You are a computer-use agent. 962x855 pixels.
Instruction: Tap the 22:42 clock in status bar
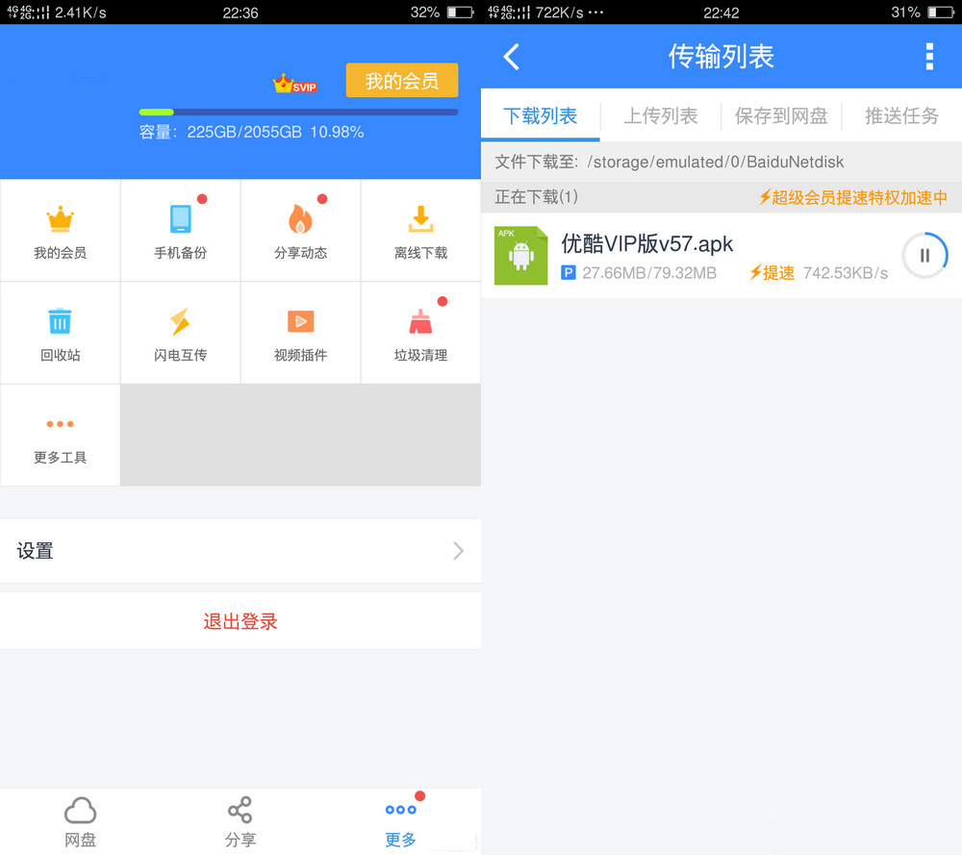click(x=721, y=13)
